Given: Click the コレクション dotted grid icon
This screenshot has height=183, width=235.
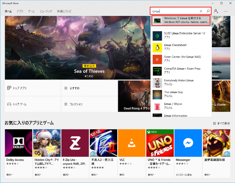Looking at the screenshot, I should (66, 104).
